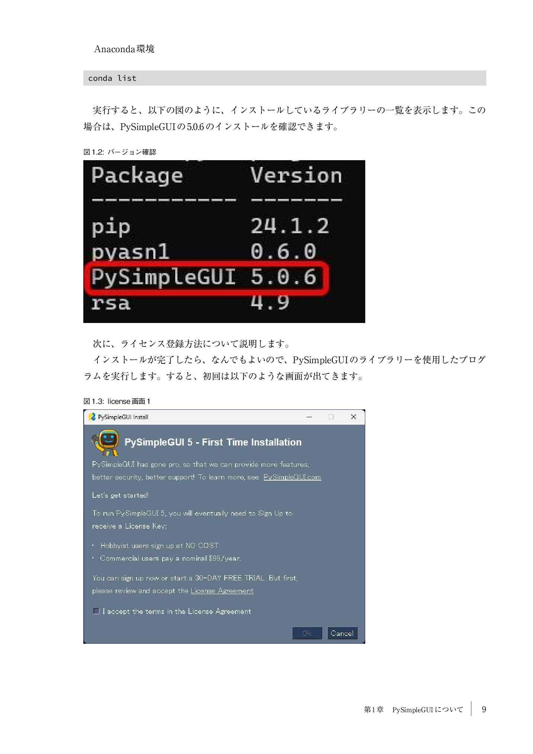Click the PySimpleGUI Install title bar text
Viewport: 533px width, 754px height.
click(x=123, y=417)
